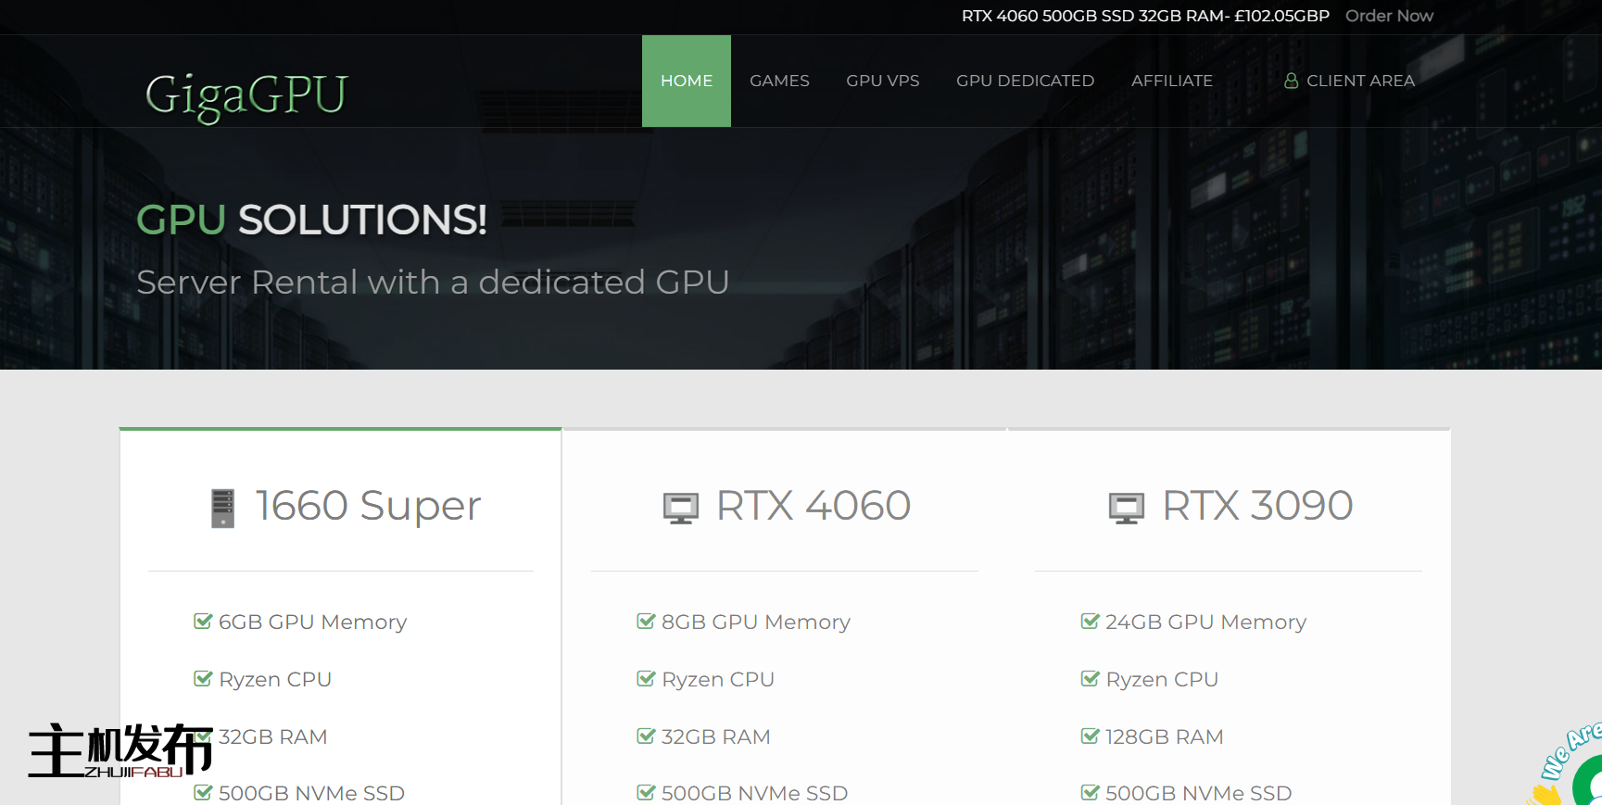Open the GPU VPS page

pos(883,81)
